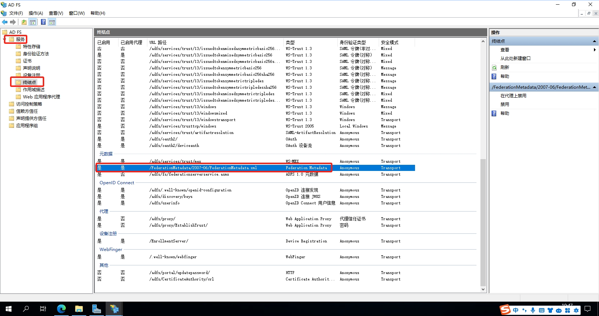Open Server Manager from the taskbar
Screen dimensions: 599x316
[x=96, y=309]
